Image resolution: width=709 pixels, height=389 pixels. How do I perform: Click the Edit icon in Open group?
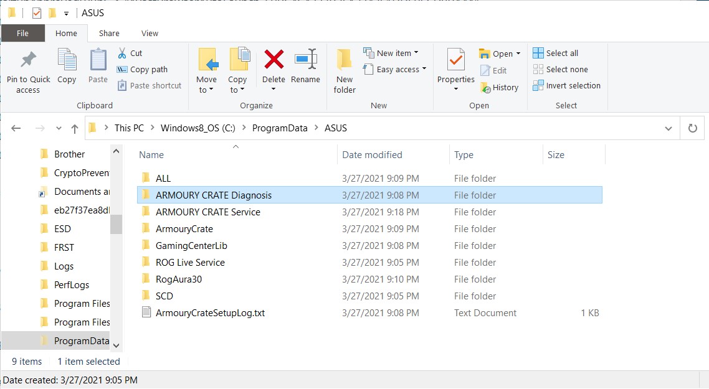[485, 70]
